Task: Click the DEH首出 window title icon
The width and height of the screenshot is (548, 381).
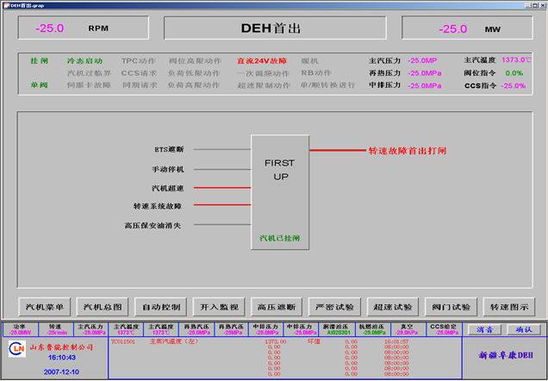Action: click(x=7, y=5)
